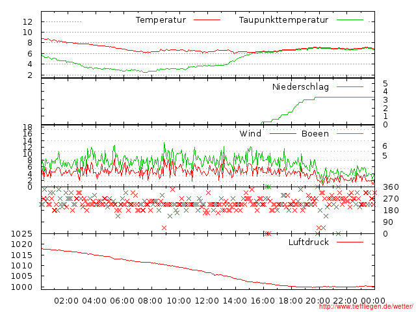Click the Boeen legend label
The height and width of the screenshot is (312, 416).
tap(315, 133)
